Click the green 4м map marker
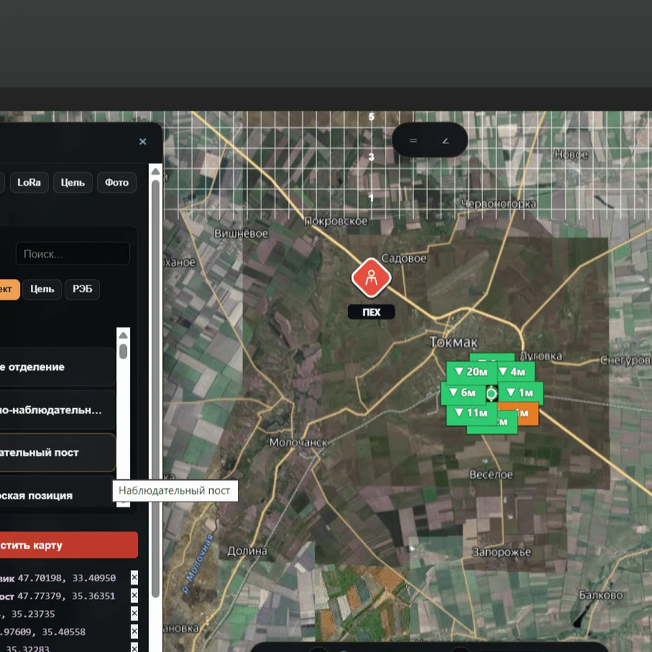652x652 pixels. tap(516, 372)
